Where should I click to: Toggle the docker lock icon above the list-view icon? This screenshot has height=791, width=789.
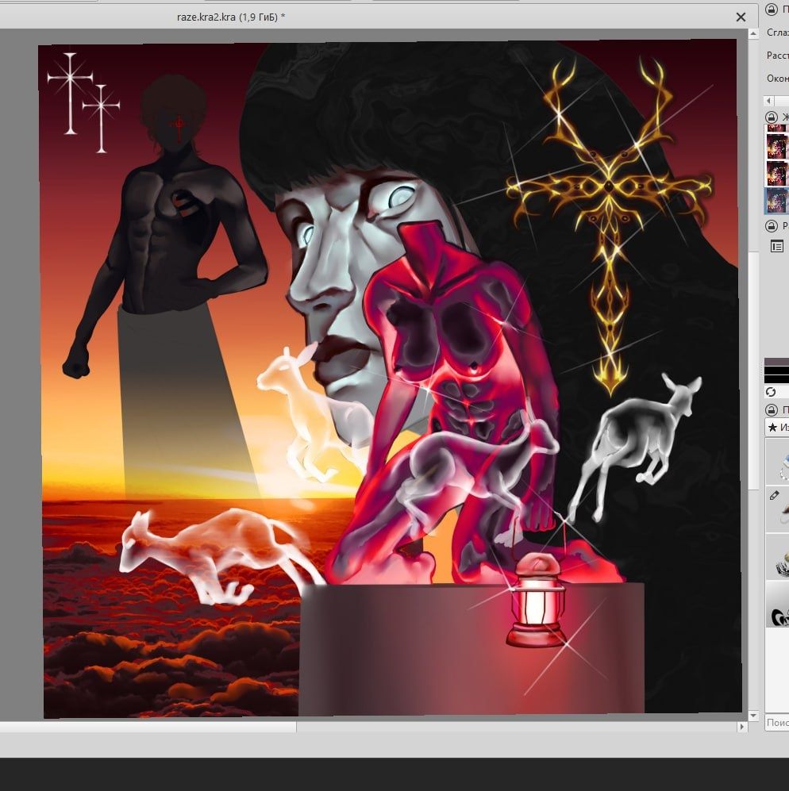tap(771, 225)
